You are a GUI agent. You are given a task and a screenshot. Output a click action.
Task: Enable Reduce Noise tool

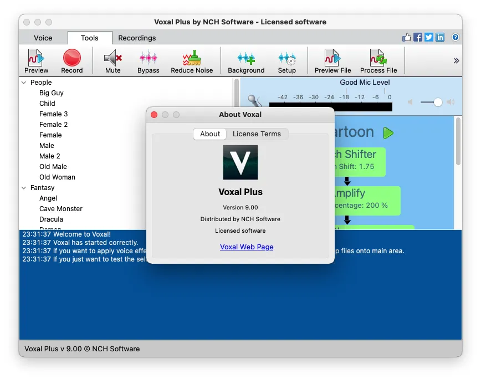pyautogui.click(x=192, y=61)
